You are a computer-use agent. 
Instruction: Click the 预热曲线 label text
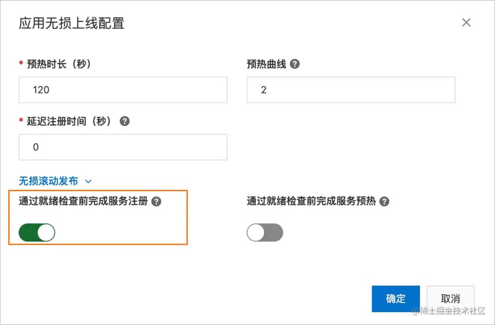(266, 64)
